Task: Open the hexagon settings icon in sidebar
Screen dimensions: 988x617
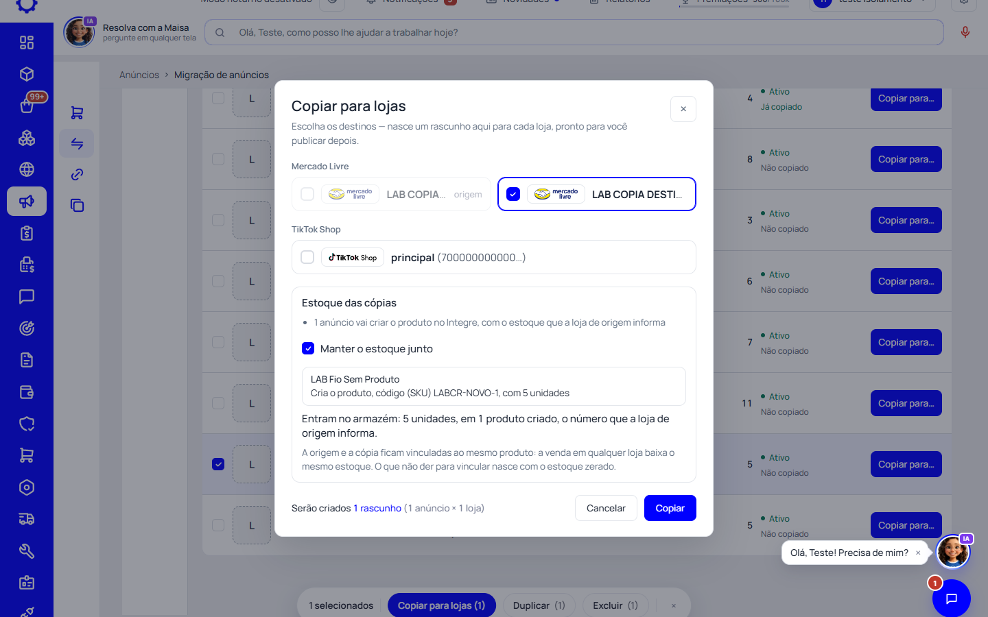Action: click(27, 487)
